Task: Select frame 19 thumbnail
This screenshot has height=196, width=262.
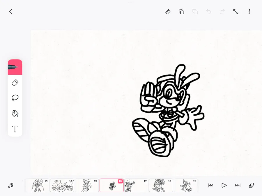Action: pos(186,185)
